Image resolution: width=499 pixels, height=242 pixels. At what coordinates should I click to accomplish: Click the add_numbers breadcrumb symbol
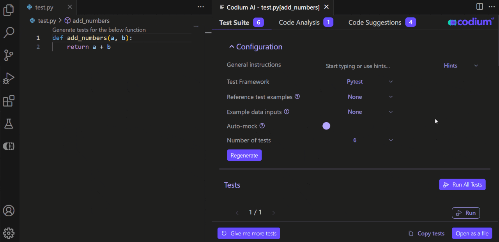(x=87, y=21)
